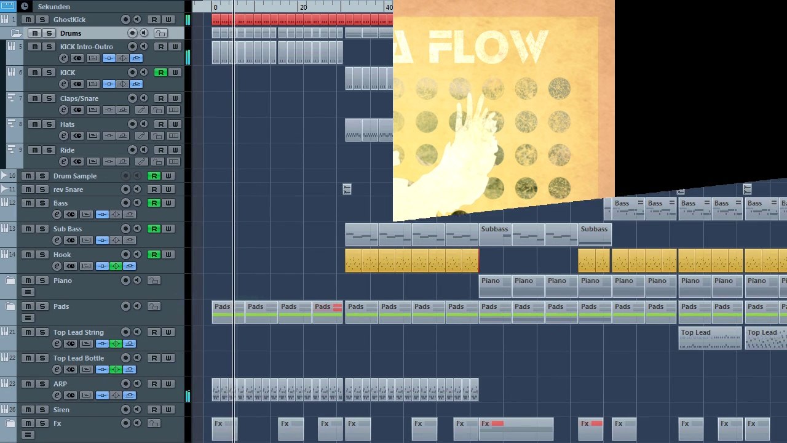Image resolution: width=787 pixels, height=443 pixels.
Task: Select the first Subbass labeled clip
Action: click(x=495, y=234)
